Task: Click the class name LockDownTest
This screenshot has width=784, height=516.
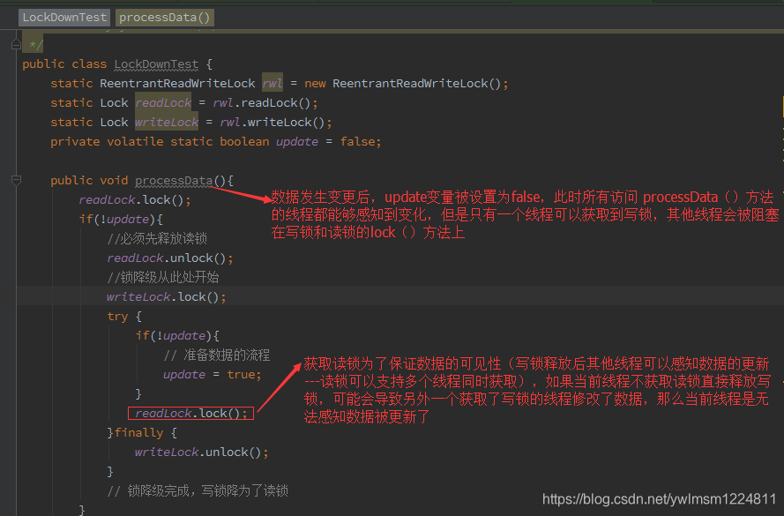Action: coord(156,64)
